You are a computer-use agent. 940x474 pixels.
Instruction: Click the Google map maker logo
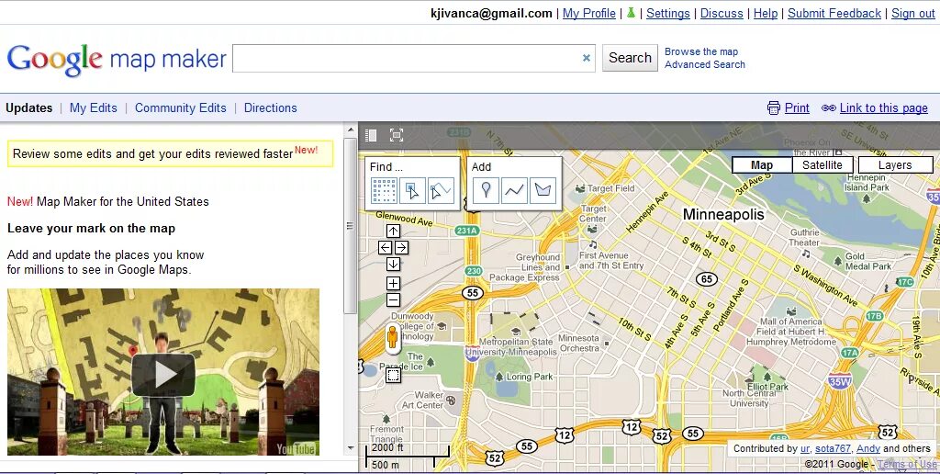tap(117, 59)
